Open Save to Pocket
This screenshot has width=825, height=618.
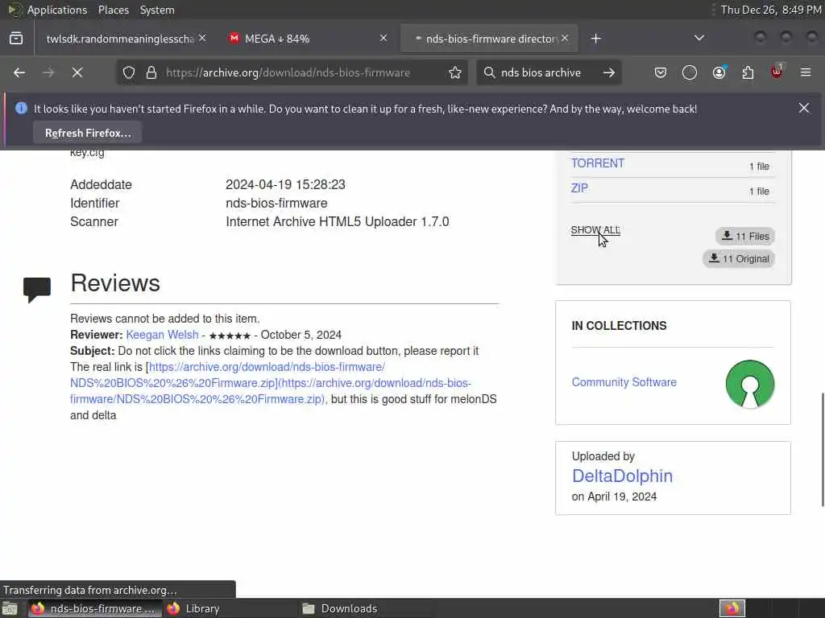coord(661,72)
